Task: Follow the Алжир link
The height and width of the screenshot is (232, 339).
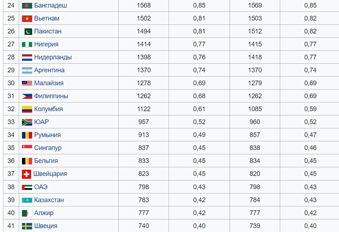Action: (44, 213)
